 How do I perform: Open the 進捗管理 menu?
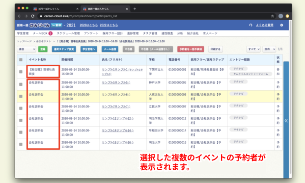pyautogui.click(x=133, y=33)
